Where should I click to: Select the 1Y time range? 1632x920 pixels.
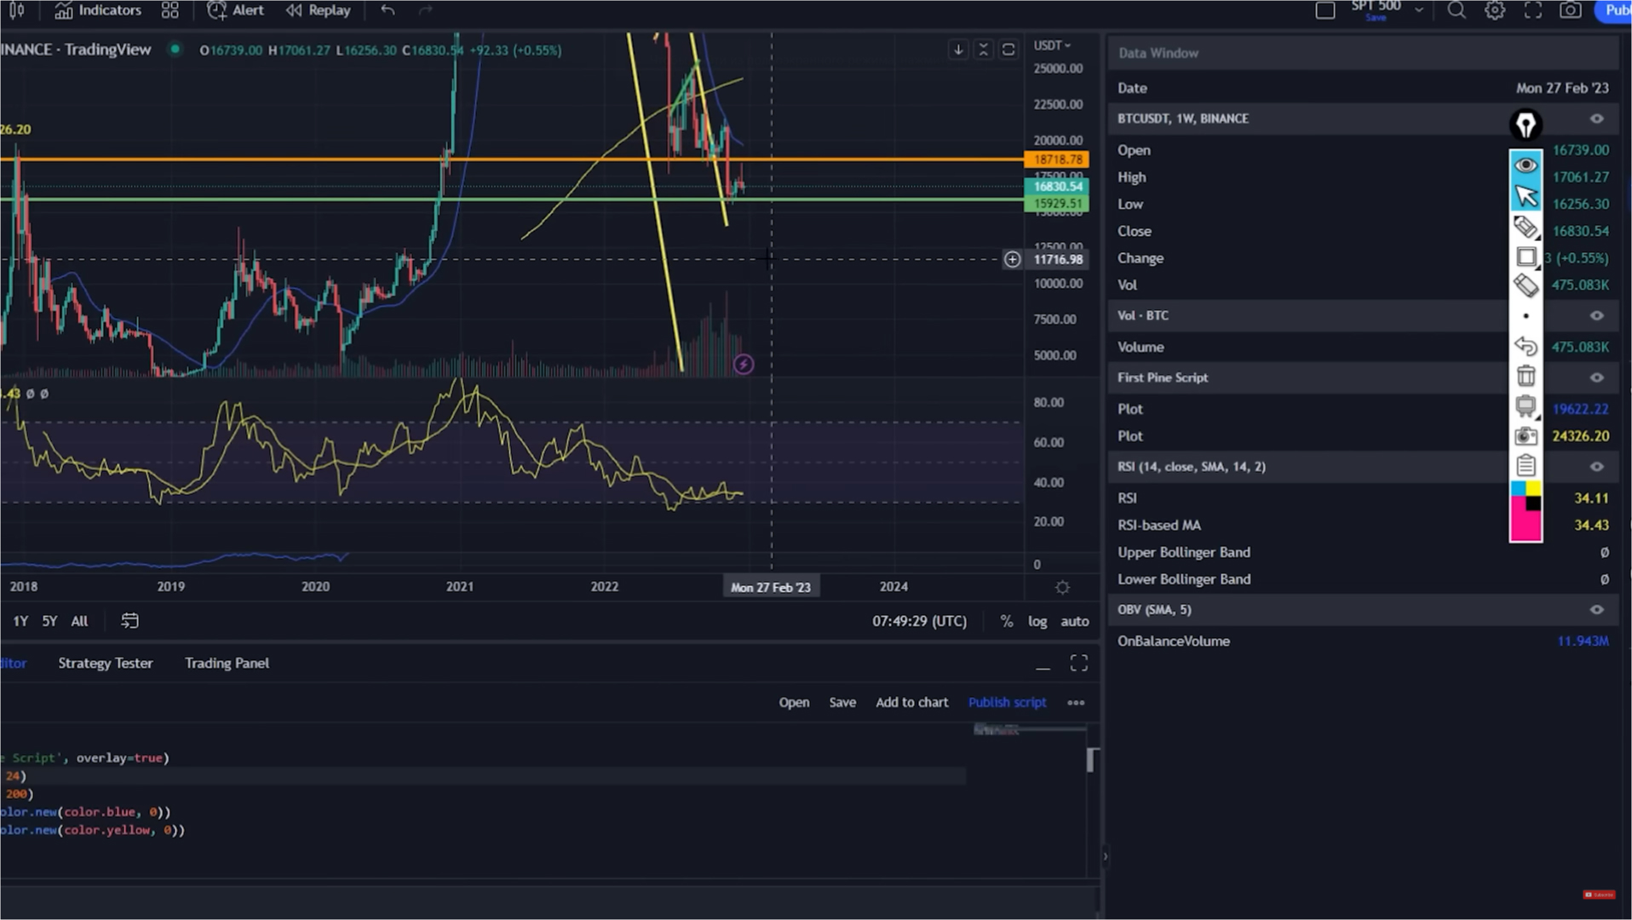(20, 621)
